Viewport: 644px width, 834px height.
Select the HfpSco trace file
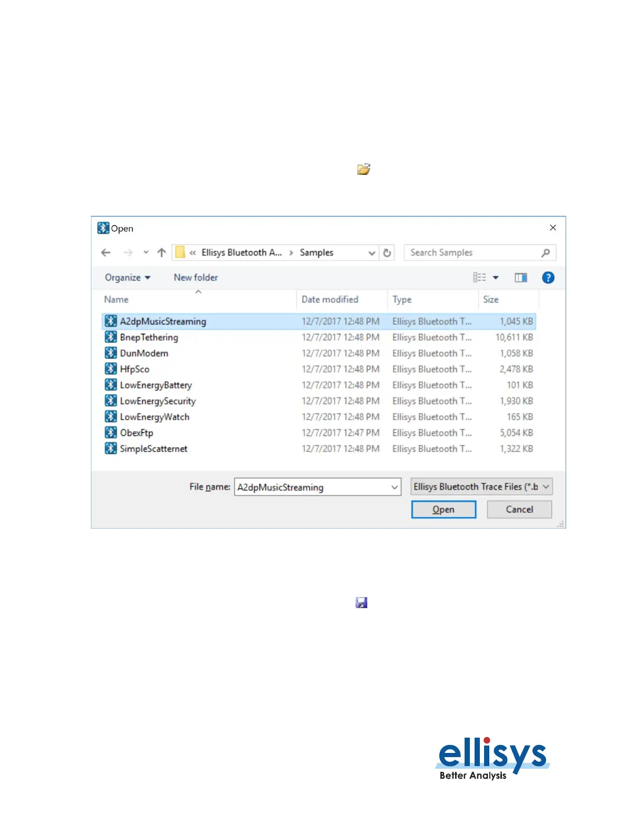[x=319, y=369]
